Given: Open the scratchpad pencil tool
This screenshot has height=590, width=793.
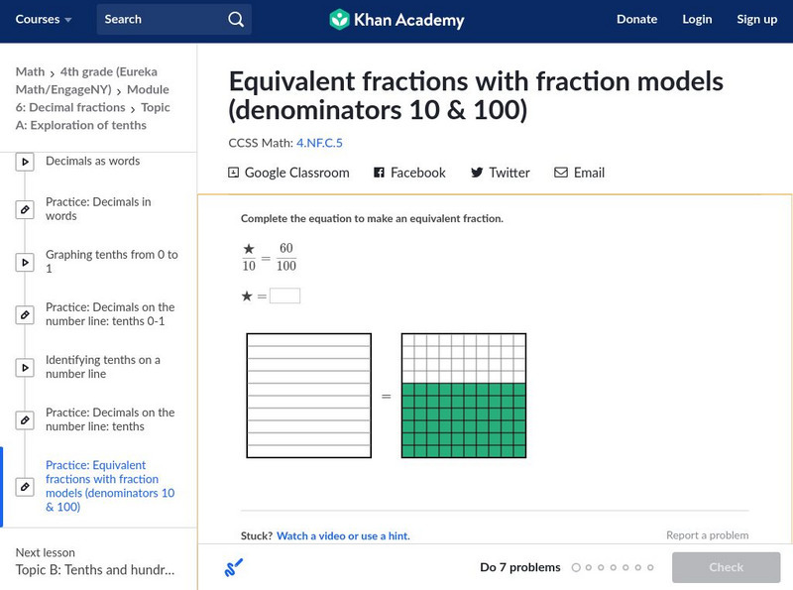Looking at the screenshot, I should [234, 567].
